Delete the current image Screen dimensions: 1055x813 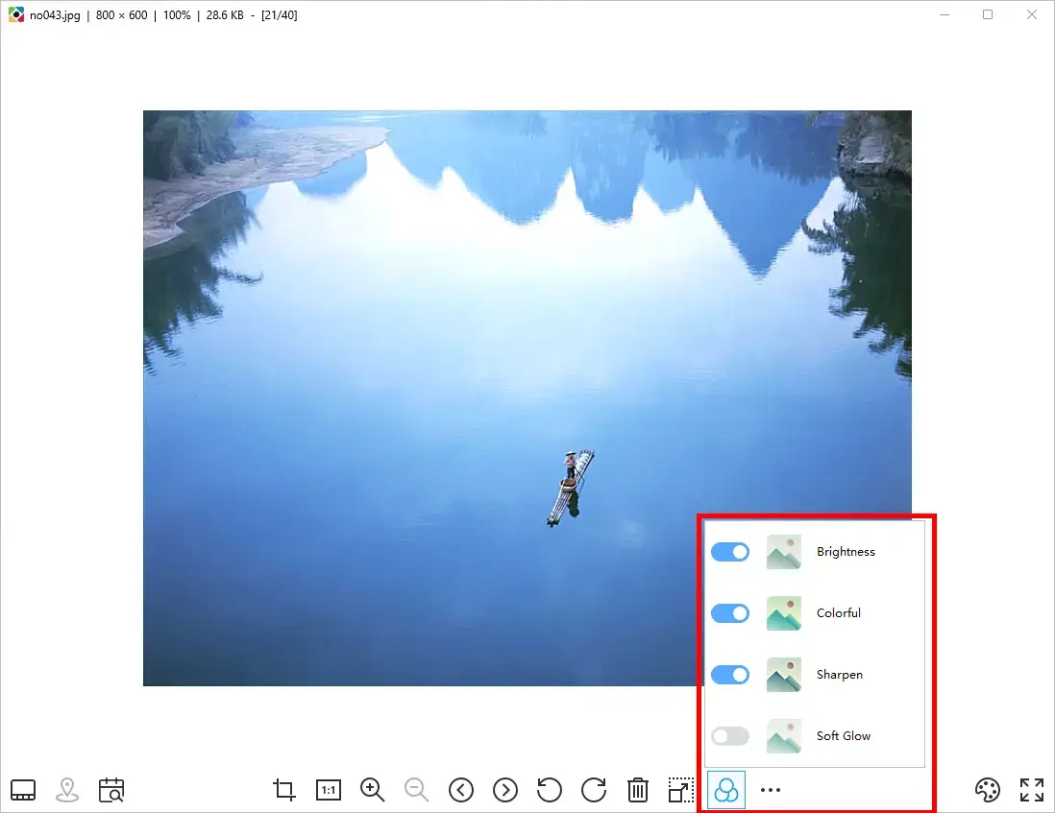[x=637, y=790]
